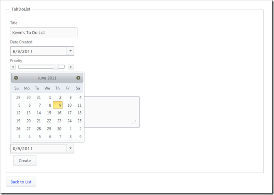Click inside the large text area
This screenshot has width=274, height=195.
112,112
